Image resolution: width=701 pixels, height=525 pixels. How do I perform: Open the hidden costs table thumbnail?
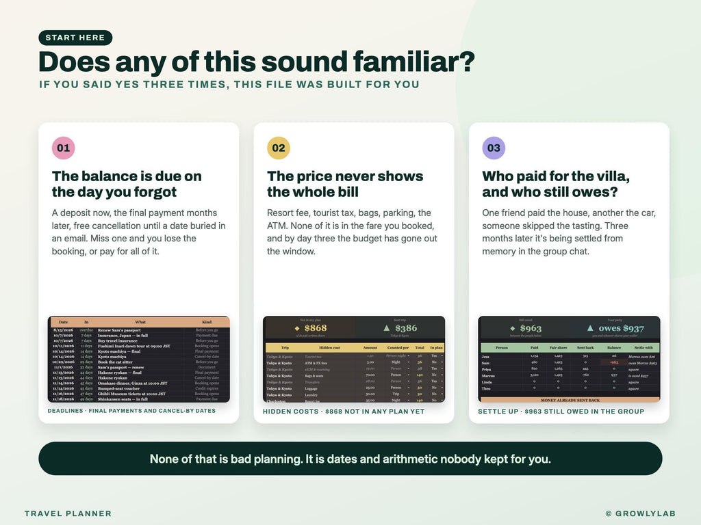354,359
